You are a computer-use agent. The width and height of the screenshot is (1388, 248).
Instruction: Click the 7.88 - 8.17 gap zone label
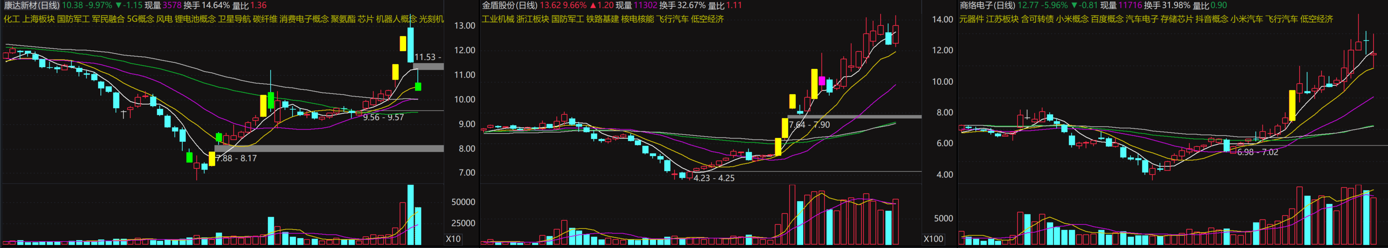click(236, 158)
